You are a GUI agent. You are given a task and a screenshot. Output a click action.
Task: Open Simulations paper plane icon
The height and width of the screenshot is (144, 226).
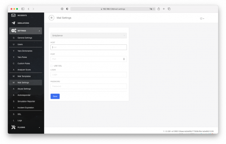[14, 23]
